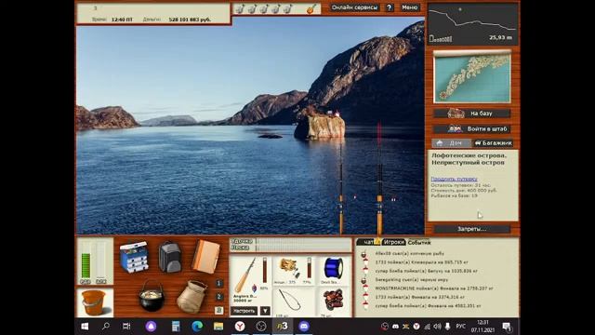Open Yandex Browser from taskbar
595x335 pixels.
point(240,327)
